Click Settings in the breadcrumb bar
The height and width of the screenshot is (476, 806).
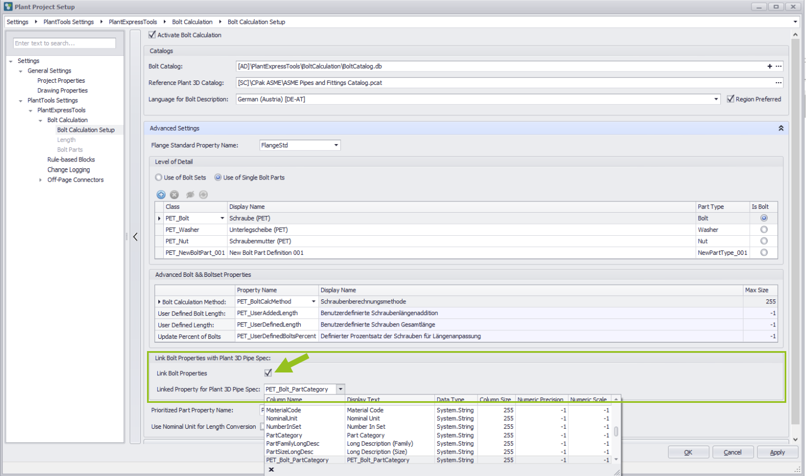(x=17, y=22)
